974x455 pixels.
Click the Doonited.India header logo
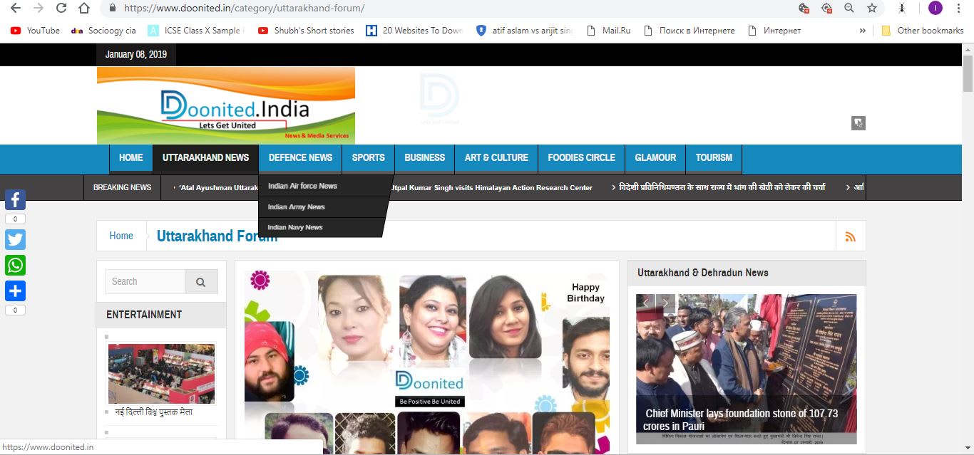click(x=226, y=105)
